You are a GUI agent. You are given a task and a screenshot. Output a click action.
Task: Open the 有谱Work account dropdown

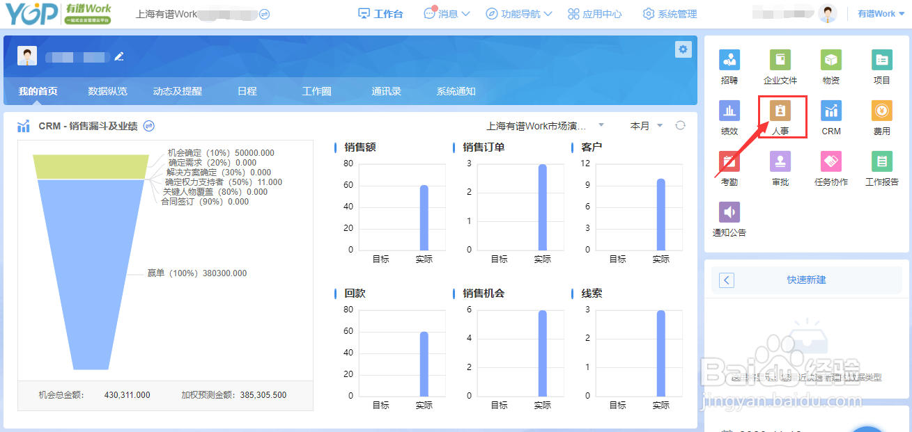pos(881,14)
